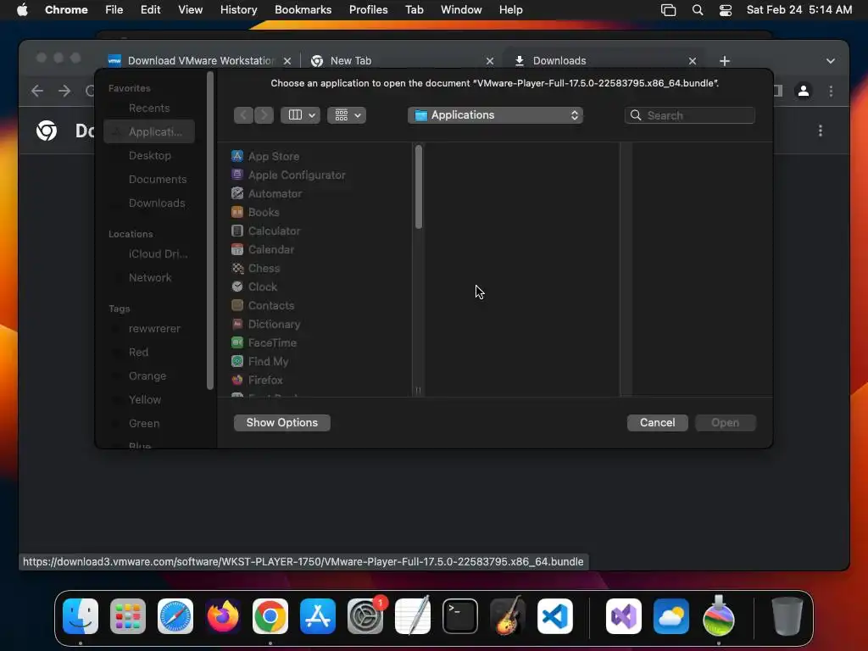Viewport: 868px width, 651px height.
Task: Open Spotlight search in menu bar
Action: (x=698, y=10)
